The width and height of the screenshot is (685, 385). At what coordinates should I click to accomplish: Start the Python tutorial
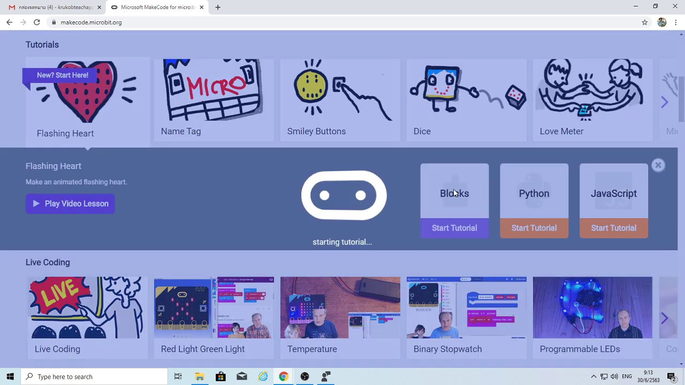click(x=534, y=228)
